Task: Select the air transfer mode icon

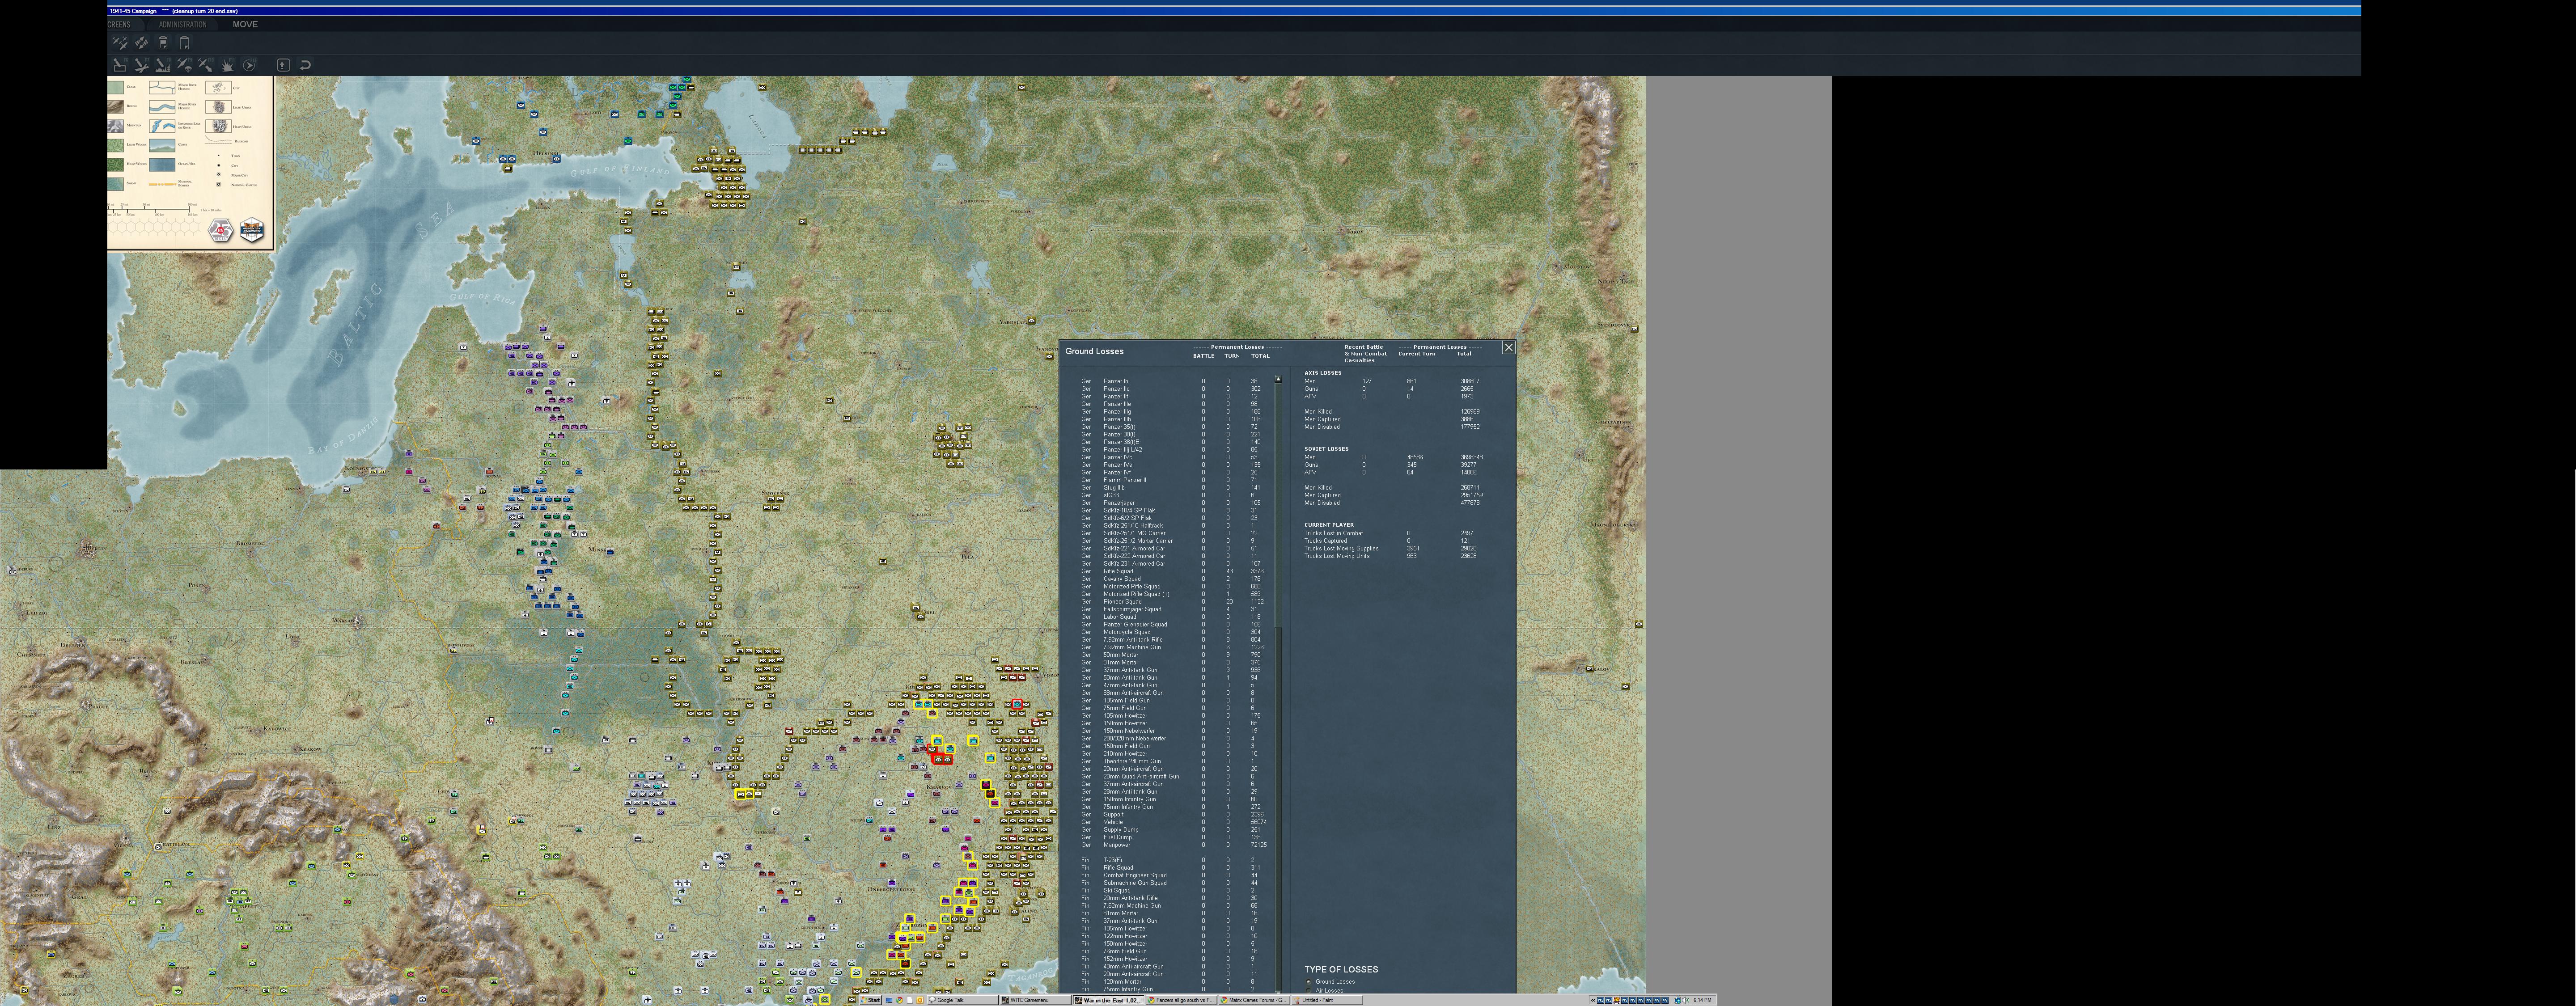Action: tap(141, 43)
